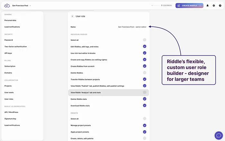
Task: Disable Create Riddles from scratch
Action: coord(145,66)
